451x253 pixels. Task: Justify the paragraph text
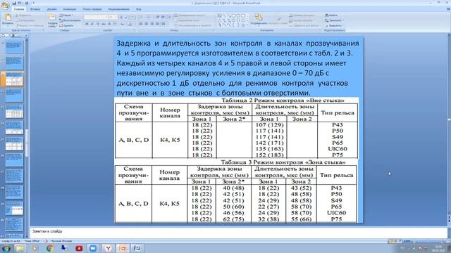(157, 24)
